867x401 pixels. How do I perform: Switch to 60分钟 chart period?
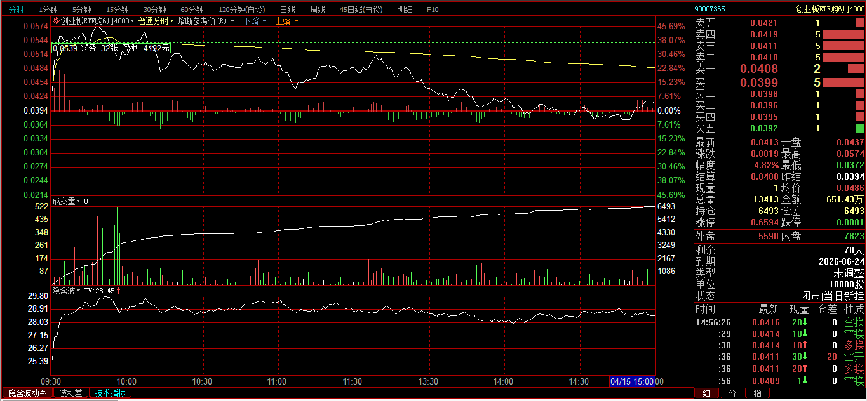(192, 10)
